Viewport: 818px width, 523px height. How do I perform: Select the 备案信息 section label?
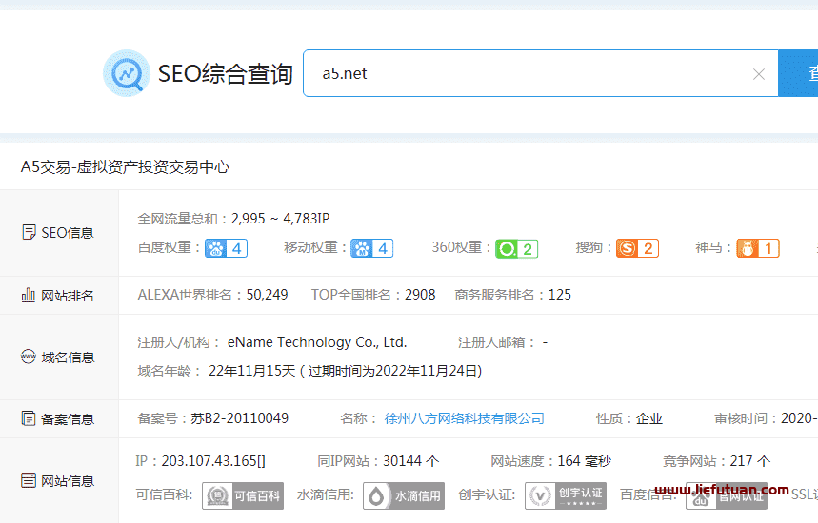pyautogui.click(x=58, y=419)
